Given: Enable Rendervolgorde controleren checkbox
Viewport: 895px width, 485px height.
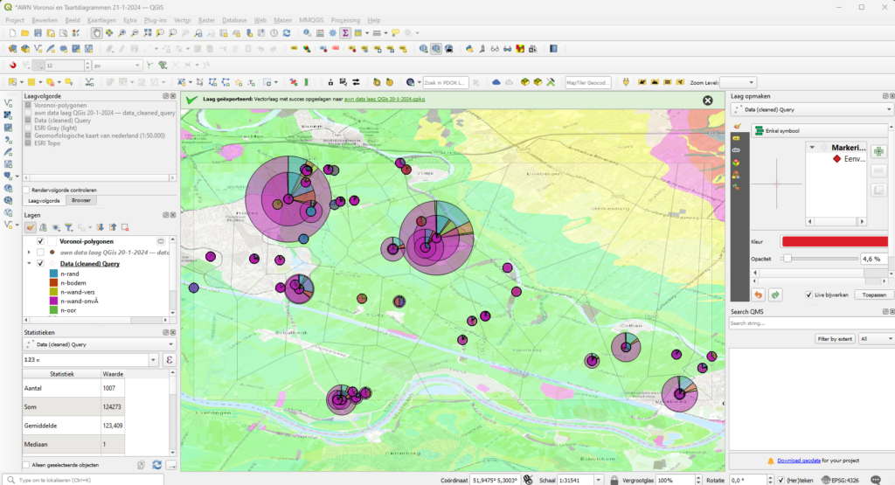Looking at the screenshot, I should click(x=25, y=189).
